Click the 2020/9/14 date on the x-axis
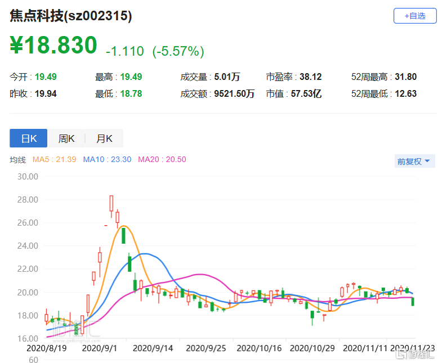The image size is (438, 363). tap(152, 349)
